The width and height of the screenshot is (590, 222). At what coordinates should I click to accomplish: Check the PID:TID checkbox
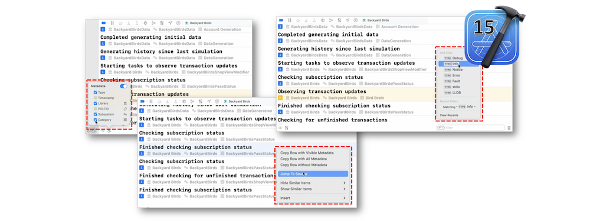pyautogui.click(x=96, y=108)
